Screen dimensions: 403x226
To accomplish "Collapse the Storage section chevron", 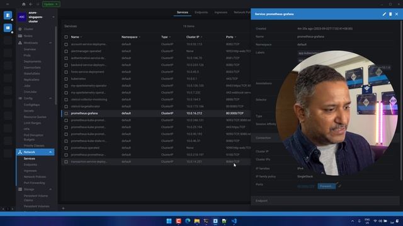I will (x=50, y=190).
